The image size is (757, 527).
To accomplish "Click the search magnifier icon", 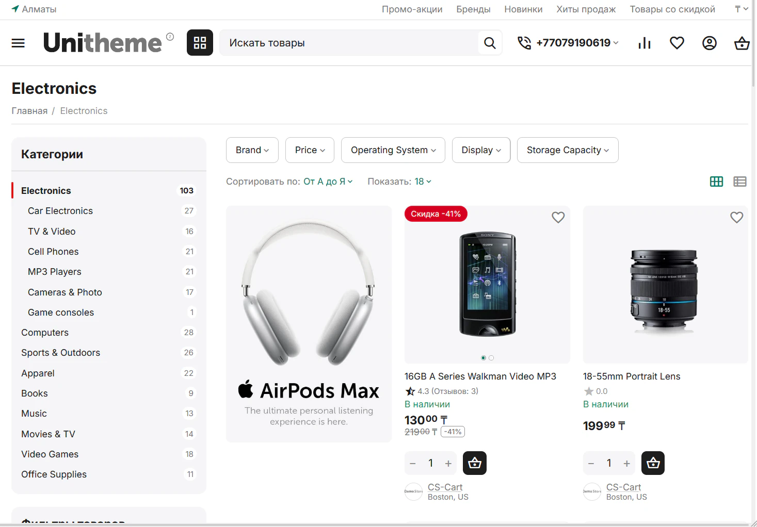I will point(490,43).
